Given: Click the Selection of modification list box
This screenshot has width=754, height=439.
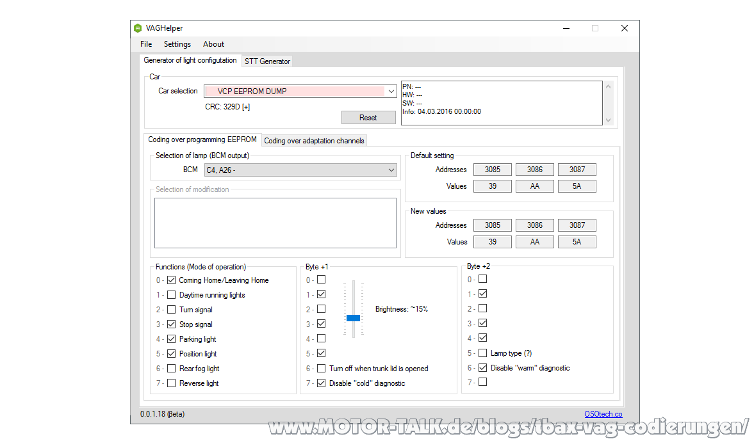Looking at the screenshot, I should pyautogui.click(x=275, y=223).
